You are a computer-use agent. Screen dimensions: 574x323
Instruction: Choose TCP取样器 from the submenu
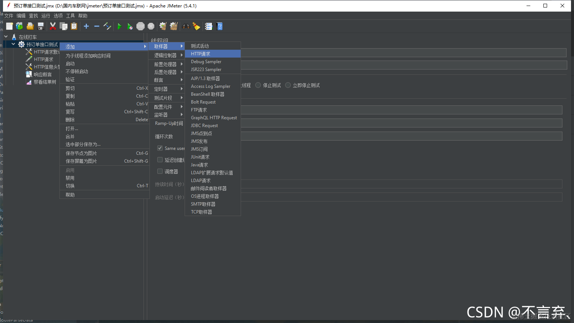click(213, 212)
